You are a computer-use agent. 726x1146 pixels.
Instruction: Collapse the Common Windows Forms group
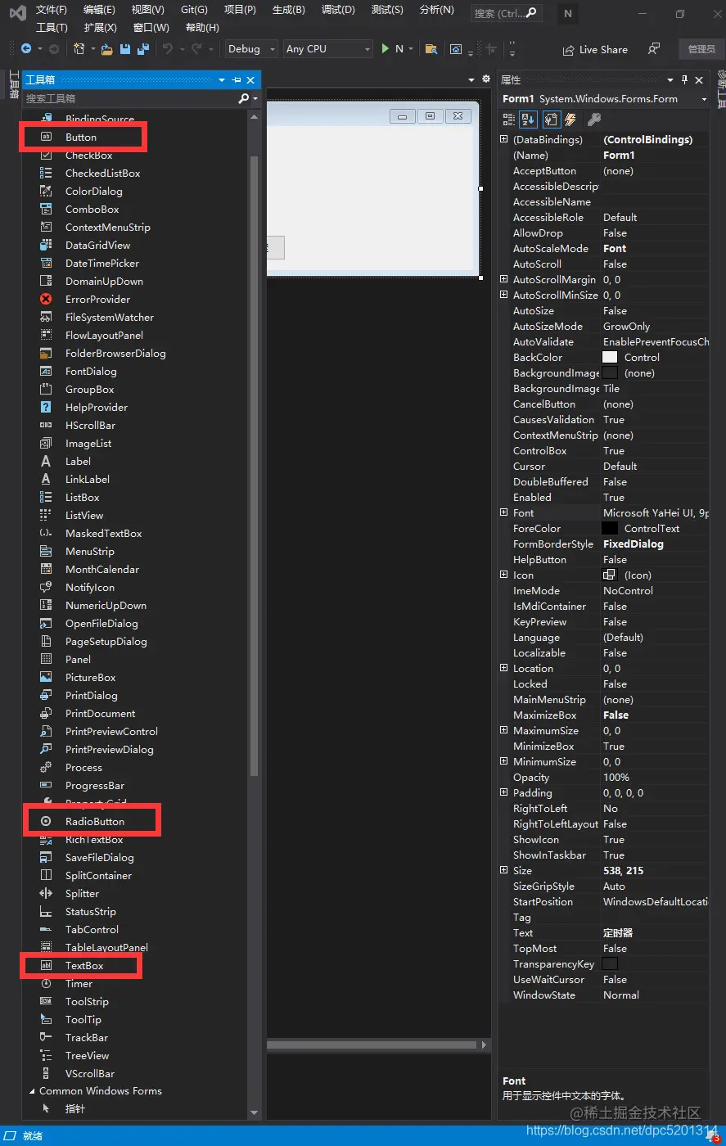32,1091
